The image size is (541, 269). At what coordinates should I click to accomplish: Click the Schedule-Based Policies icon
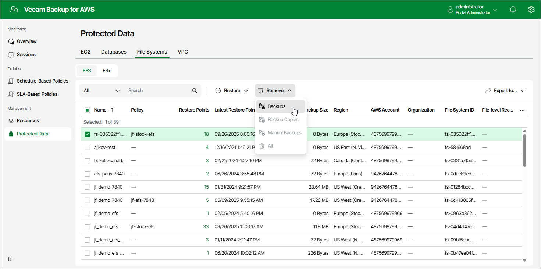[x=11, y=81]
